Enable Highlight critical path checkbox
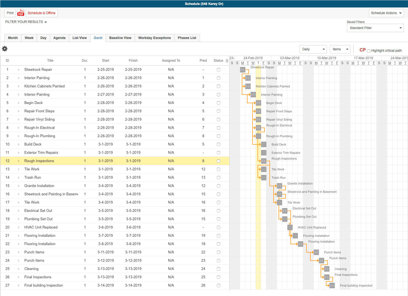 (x=368, y=51)
